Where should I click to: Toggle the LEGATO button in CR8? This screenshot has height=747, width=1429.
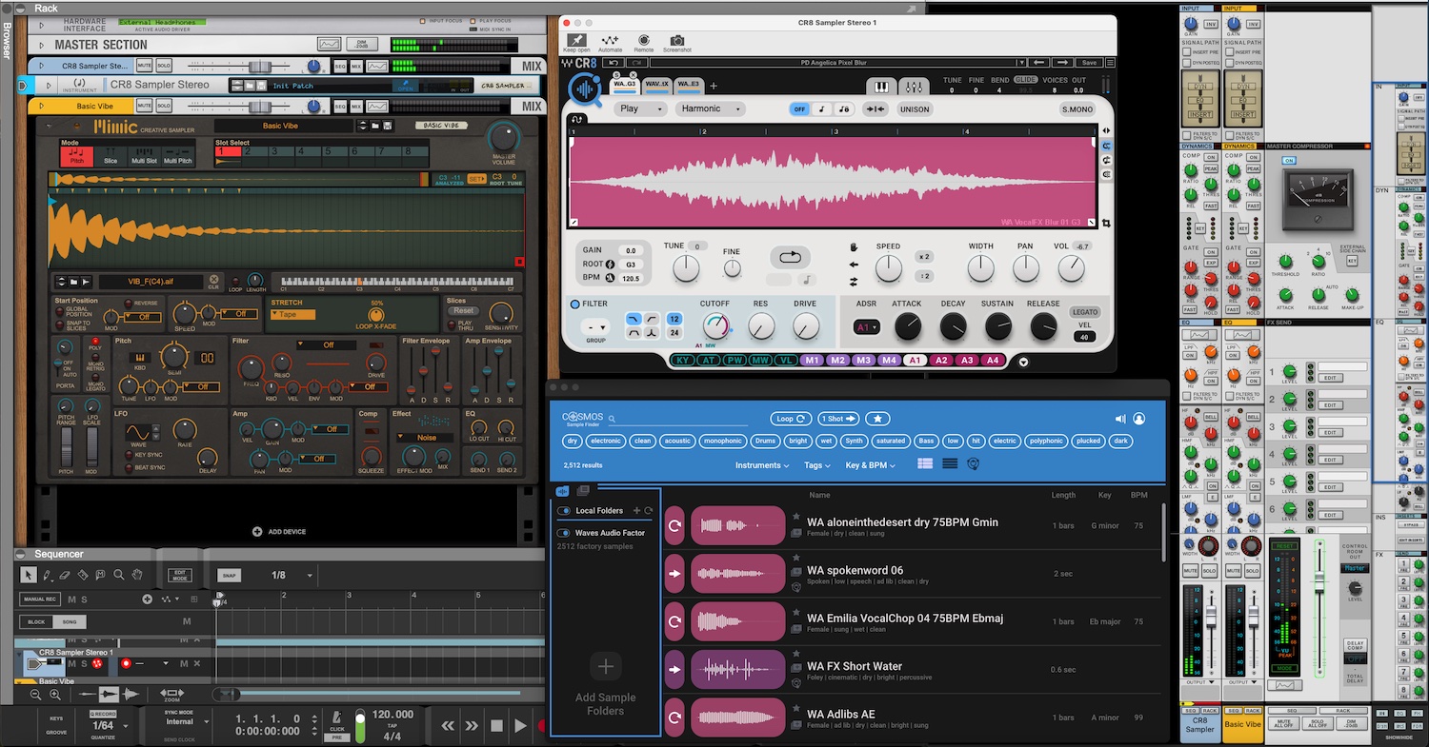tap(1084, 312)
